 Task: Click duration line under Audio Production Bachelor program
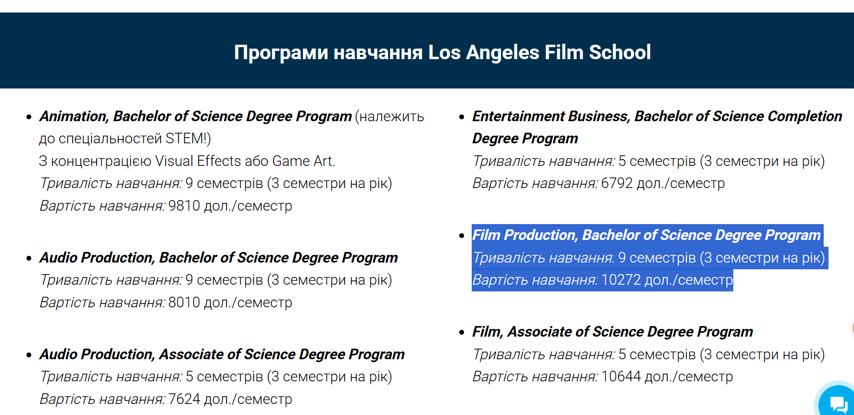pyautogui.click(x=215, y=280)
